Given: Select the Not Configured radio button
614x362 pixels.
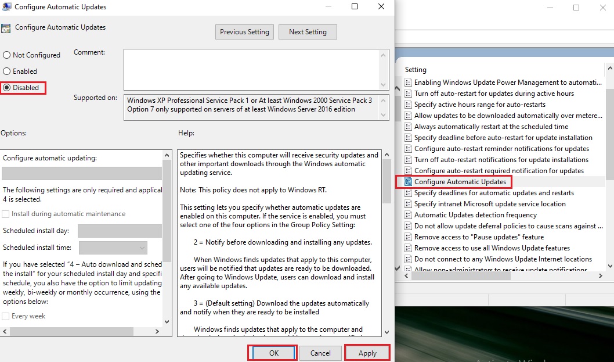Looking at the screenshot, I should pyautogui.click(x=7, y=55).
